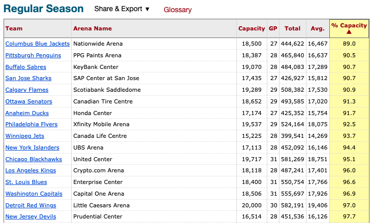370x223 pixels.
Task: Click the Regular Season heading
Action: pyautogui.click(x=44, y=9)
